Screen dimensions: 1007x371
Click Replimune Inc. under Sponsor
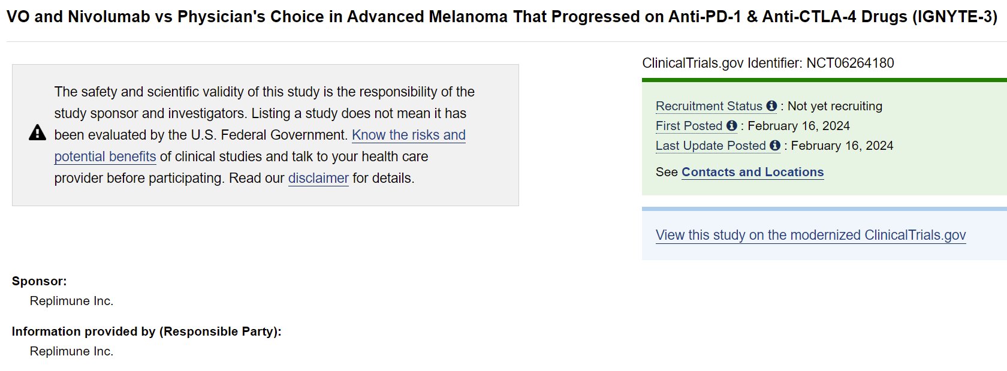71,301
